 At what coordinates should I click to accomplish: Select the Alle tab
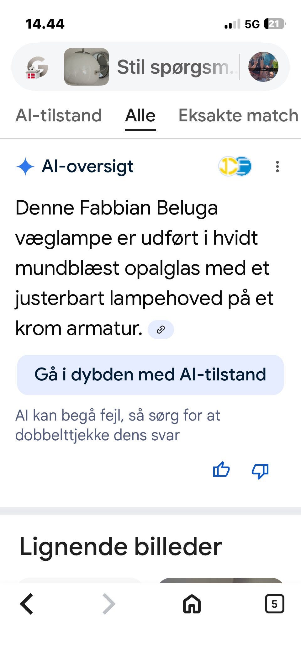coord(140,115)
